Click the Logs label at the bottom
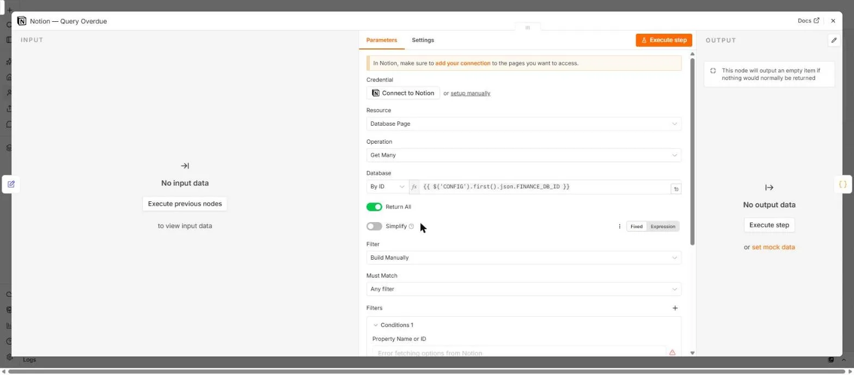This screenshot has height=375, width=854. tap(29, 360)
